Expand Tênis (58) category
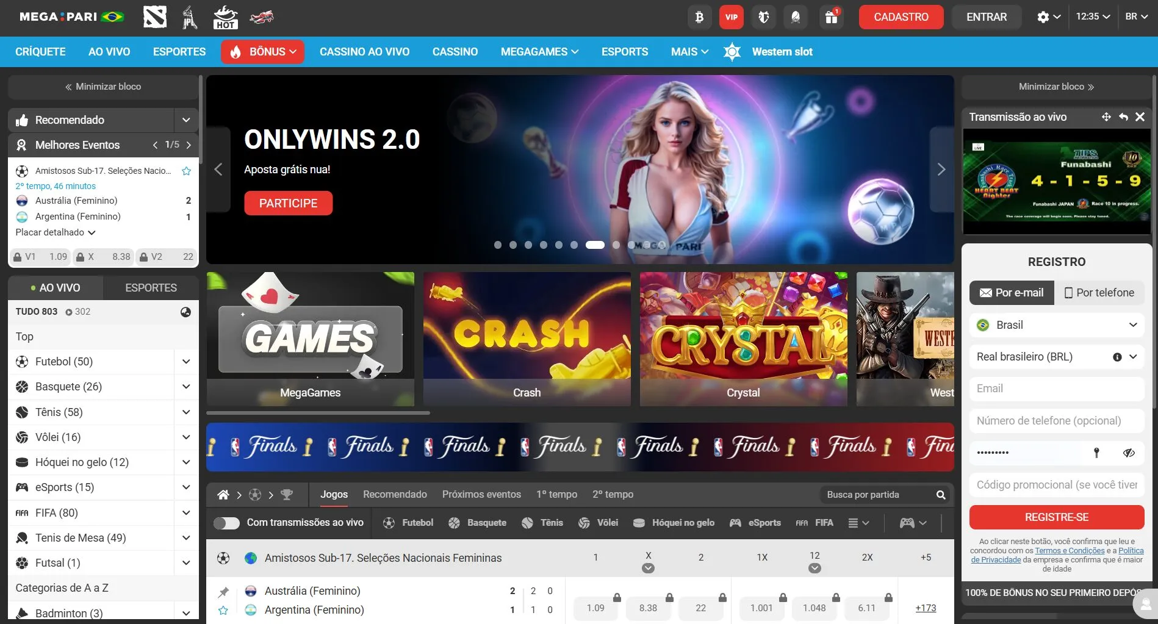This screenshot has height=624, width=1158. pos(186,412)
